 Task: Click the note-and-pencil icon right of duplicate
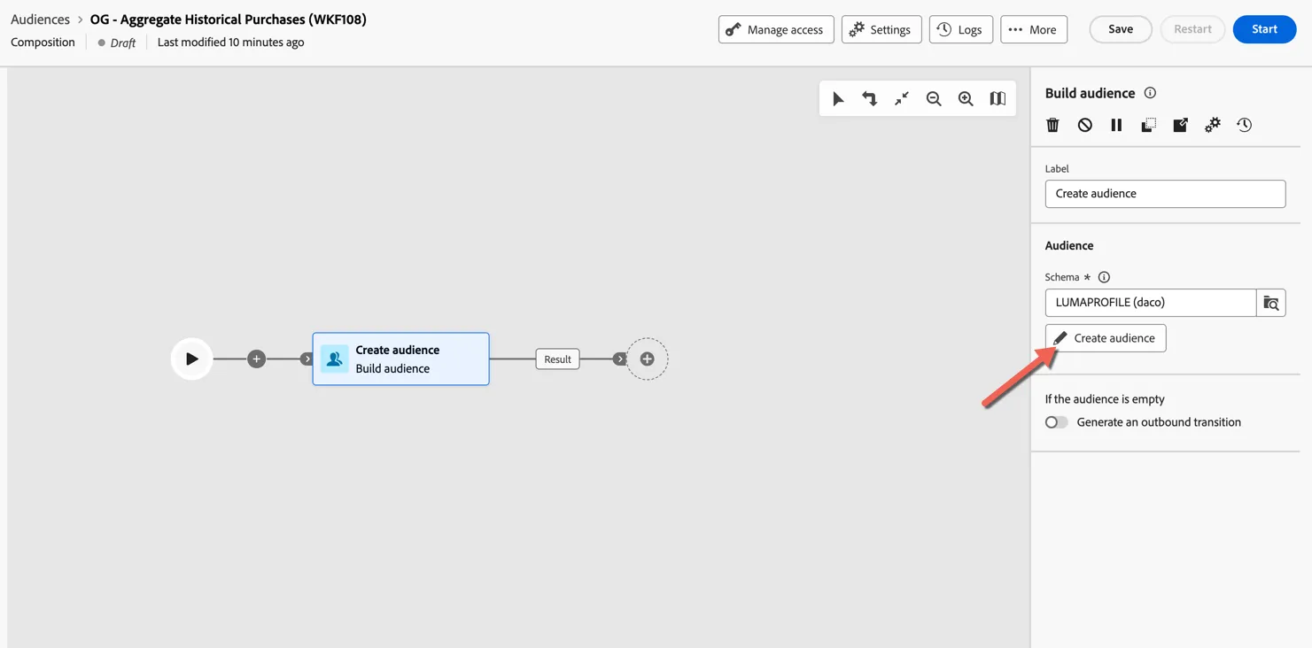pos(1180,125)
